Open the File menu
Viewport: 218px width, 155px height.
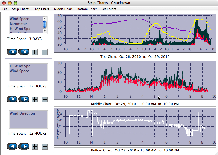click(5, 9)
